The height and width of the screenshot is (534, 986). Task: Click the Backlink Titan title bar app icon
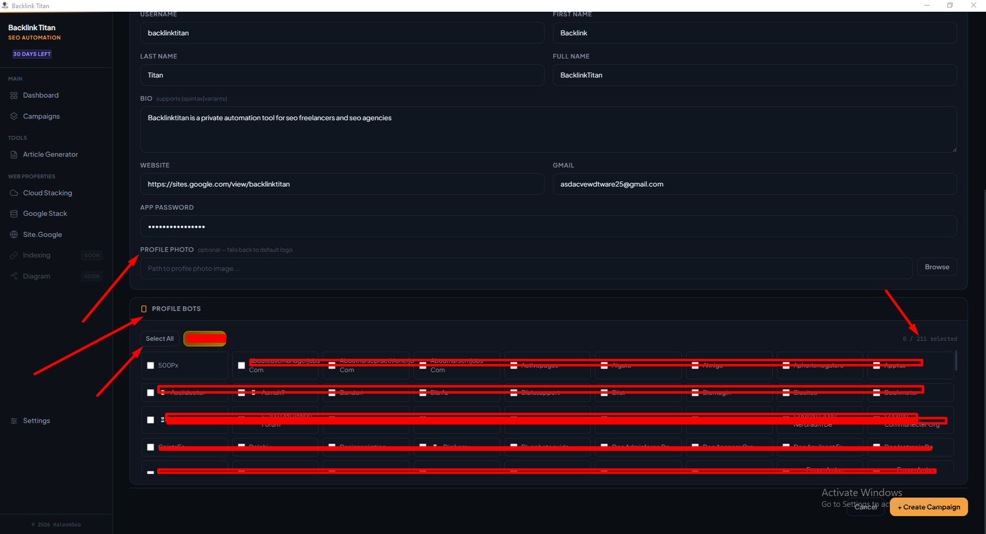coord(5,6)
